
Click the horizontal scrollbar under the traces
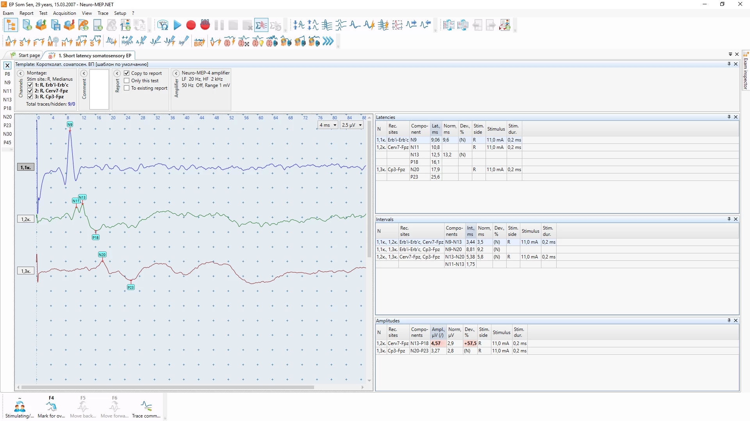point(168,387)
